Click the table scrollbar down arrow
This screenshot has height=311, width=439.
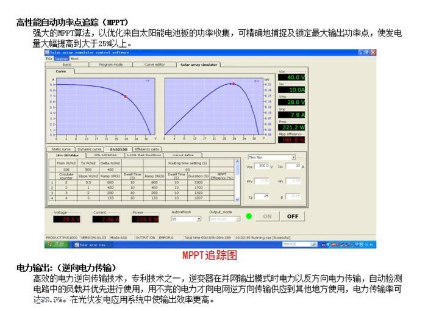click(237, 199)
